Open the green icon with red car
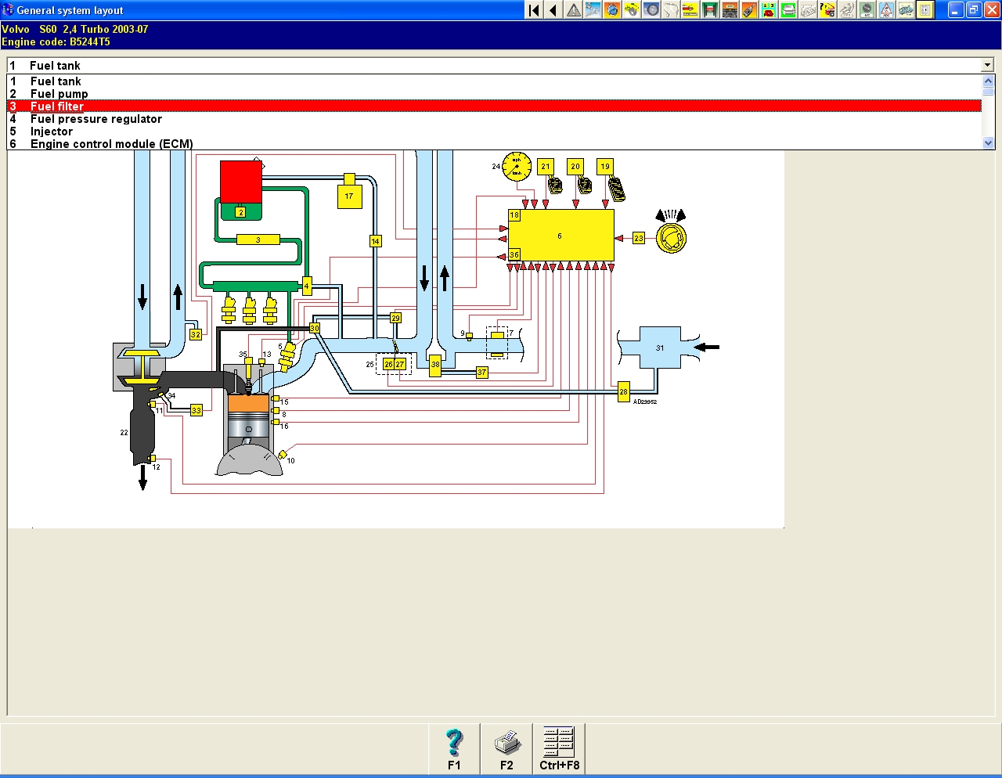This screenshot has width=1002, height=778. pyautogui.click(x=769, y=10)
